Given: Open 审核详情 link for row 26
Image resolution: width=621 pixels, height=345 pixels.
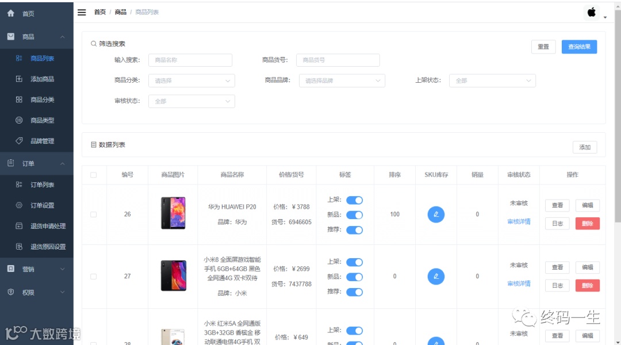Looking at the screenshot, I should pyautogui.click(x=519, y=222).
